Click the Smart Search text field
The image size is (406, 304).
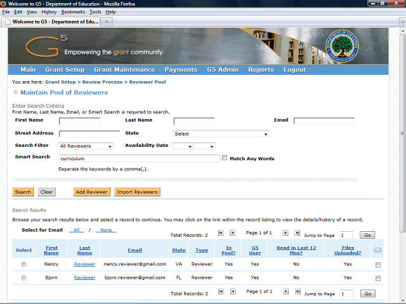click(139, 158)
